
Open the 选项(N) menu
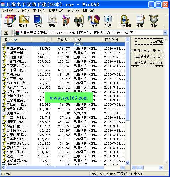[73, 11]
